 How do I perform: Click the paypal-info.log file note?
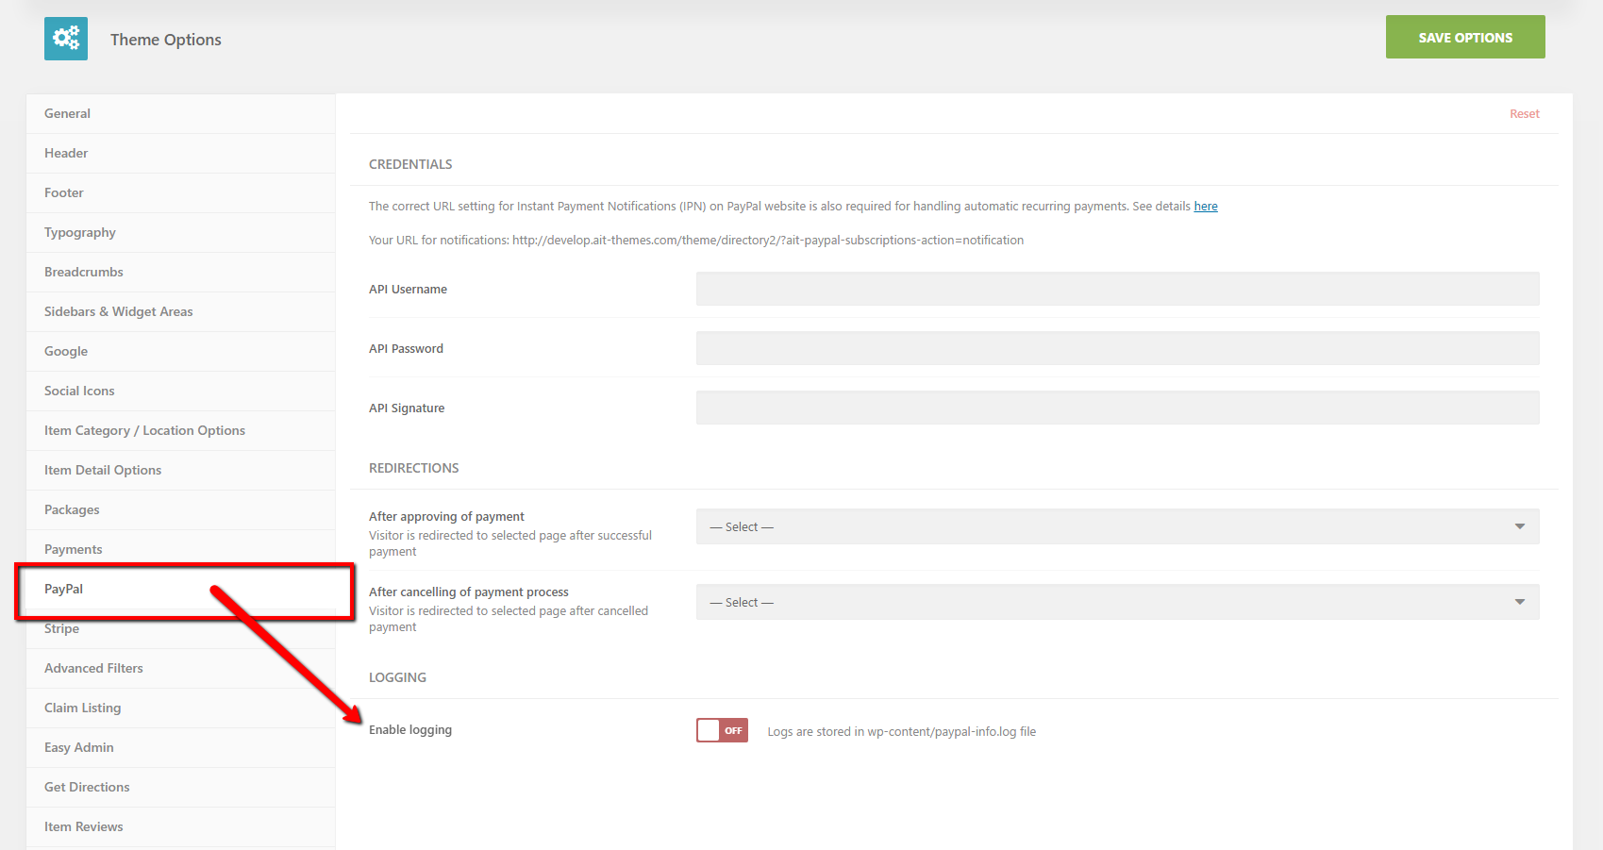point(902,732)
